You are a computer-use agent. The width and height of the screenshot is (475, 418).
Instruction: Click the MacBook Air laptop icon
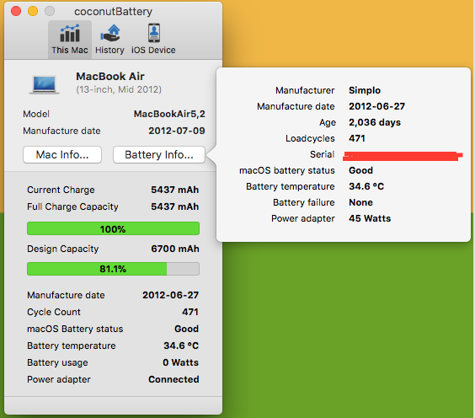[45, 84]
